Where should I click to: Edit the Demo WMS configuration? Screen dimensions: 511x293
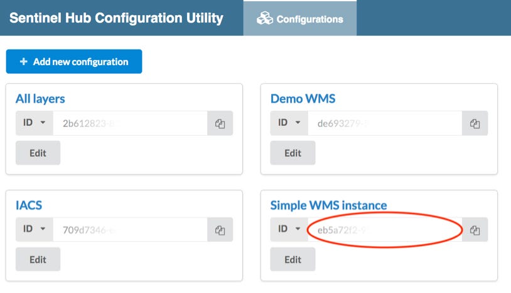[x=293, y=153]
